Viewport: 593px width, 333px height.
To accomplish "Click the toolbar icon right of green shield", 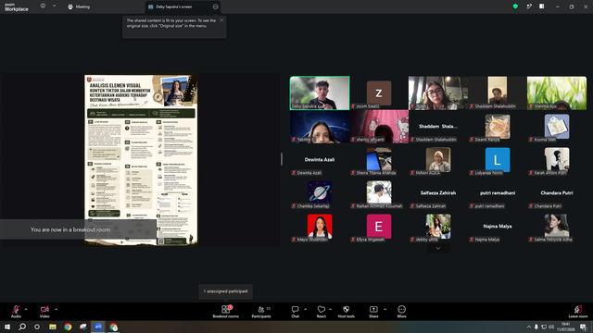I will [529, 6].
